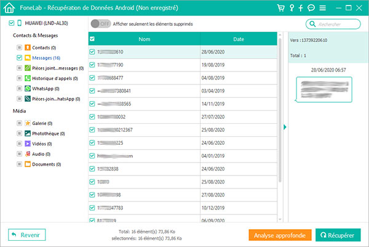The height and width of the screenshot is (247, 369).
Task: Click the Audio music note icon
Action: click(28, 153)
